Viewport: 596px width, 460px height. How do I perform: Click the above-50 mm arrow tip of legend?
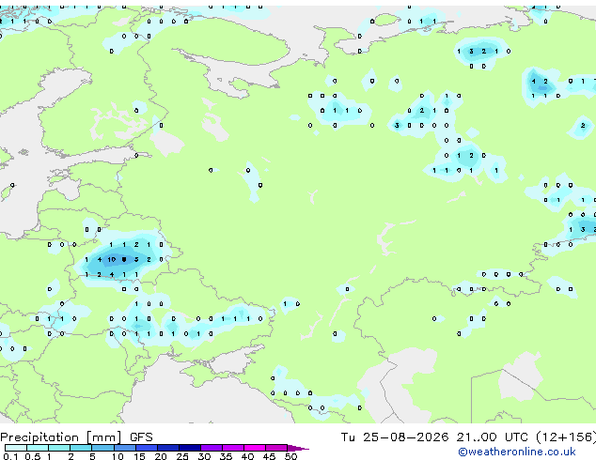[x=298, y=449]
